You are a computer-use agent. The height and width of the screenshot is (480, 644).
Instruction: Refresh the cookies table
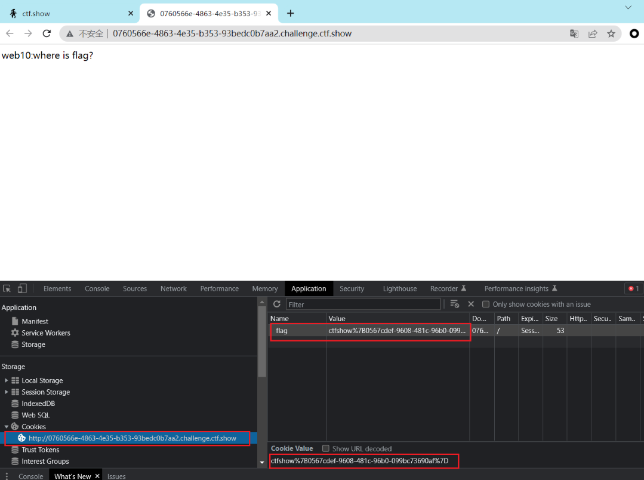[x=277, y=304]
